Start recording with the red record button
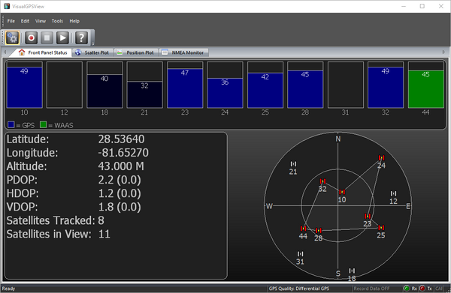451x293 pixels. (x=31, y=37)
